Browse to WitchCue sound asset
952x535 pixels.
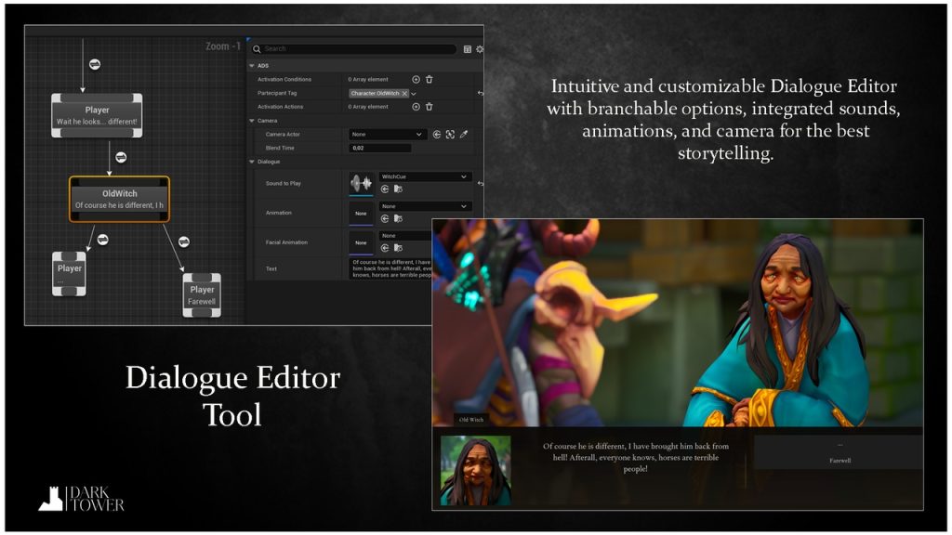click(x=398, y=189)
